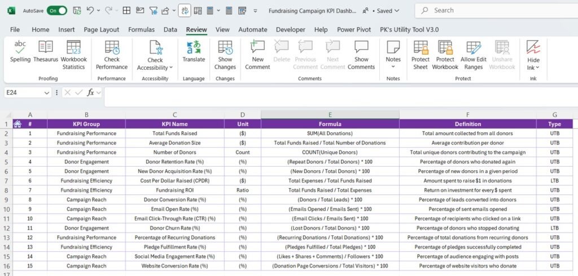
Task: Open the Undo history dropdown arrow
Action: coord(98,11)
